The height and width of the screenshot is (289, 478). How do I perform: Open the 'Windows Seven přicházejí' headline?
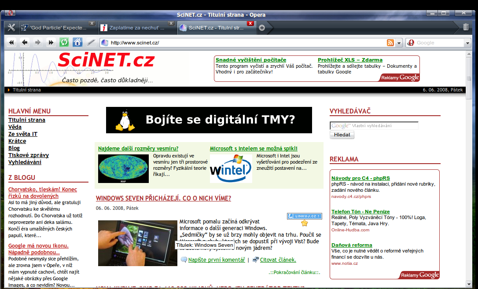pyautogui.click(x=163, y=198)
